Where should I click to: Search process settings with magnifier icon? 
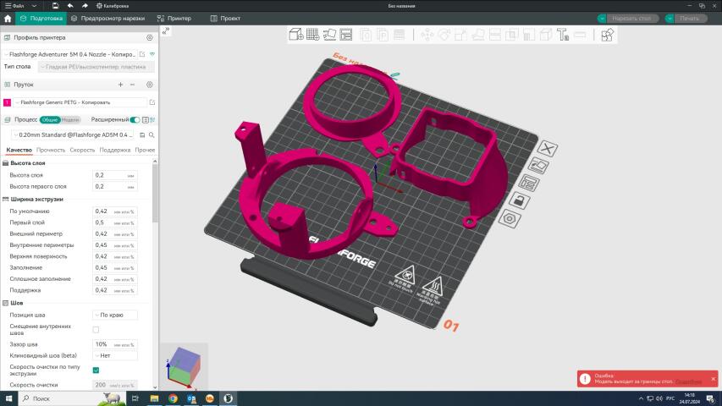(x=152, y=134)
